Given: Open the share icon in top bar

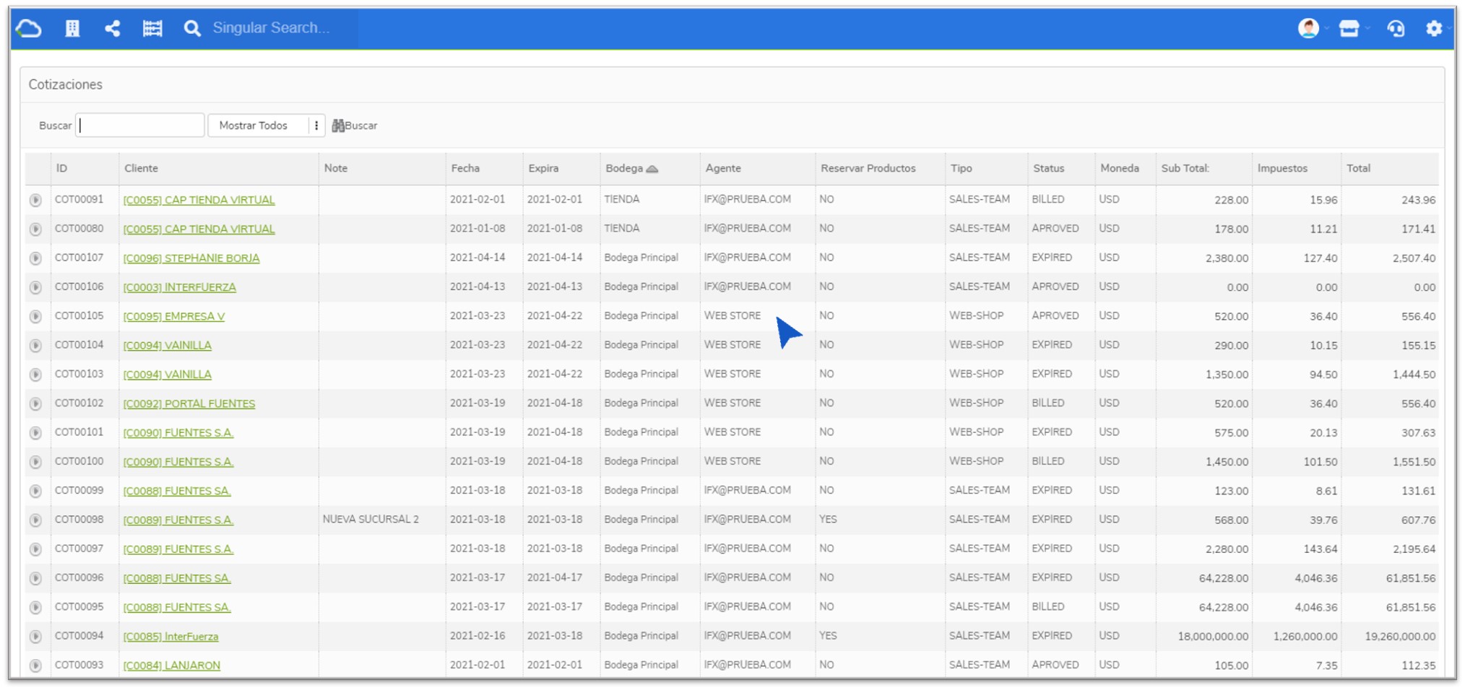Looking at the screenshot, I should (112, 28).
